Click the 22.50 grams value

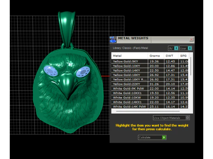[x=154, y=70]
